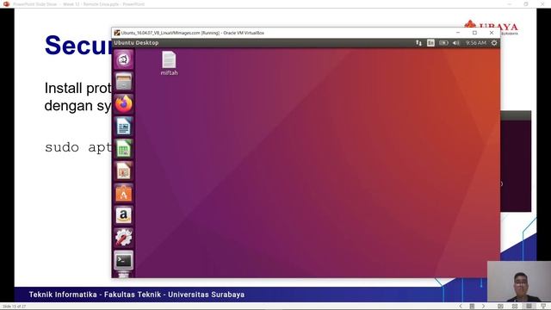Open see-all-slides button in PowerPoint status bar
The width and height of the screenshot is (551, 310).
(472, 307)
